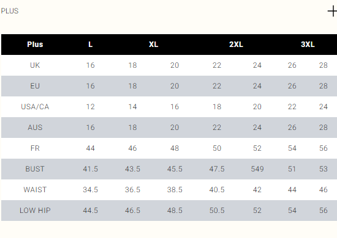Select the EU row label
The width and height of the screenshot is (337, 238).
35,86
